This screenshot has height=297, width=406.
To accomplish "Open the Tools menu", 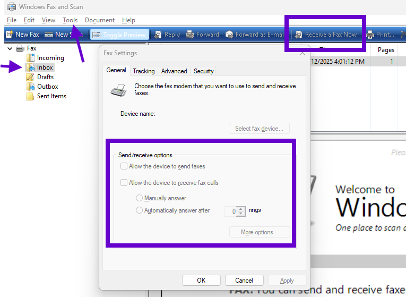I will 70,20.
